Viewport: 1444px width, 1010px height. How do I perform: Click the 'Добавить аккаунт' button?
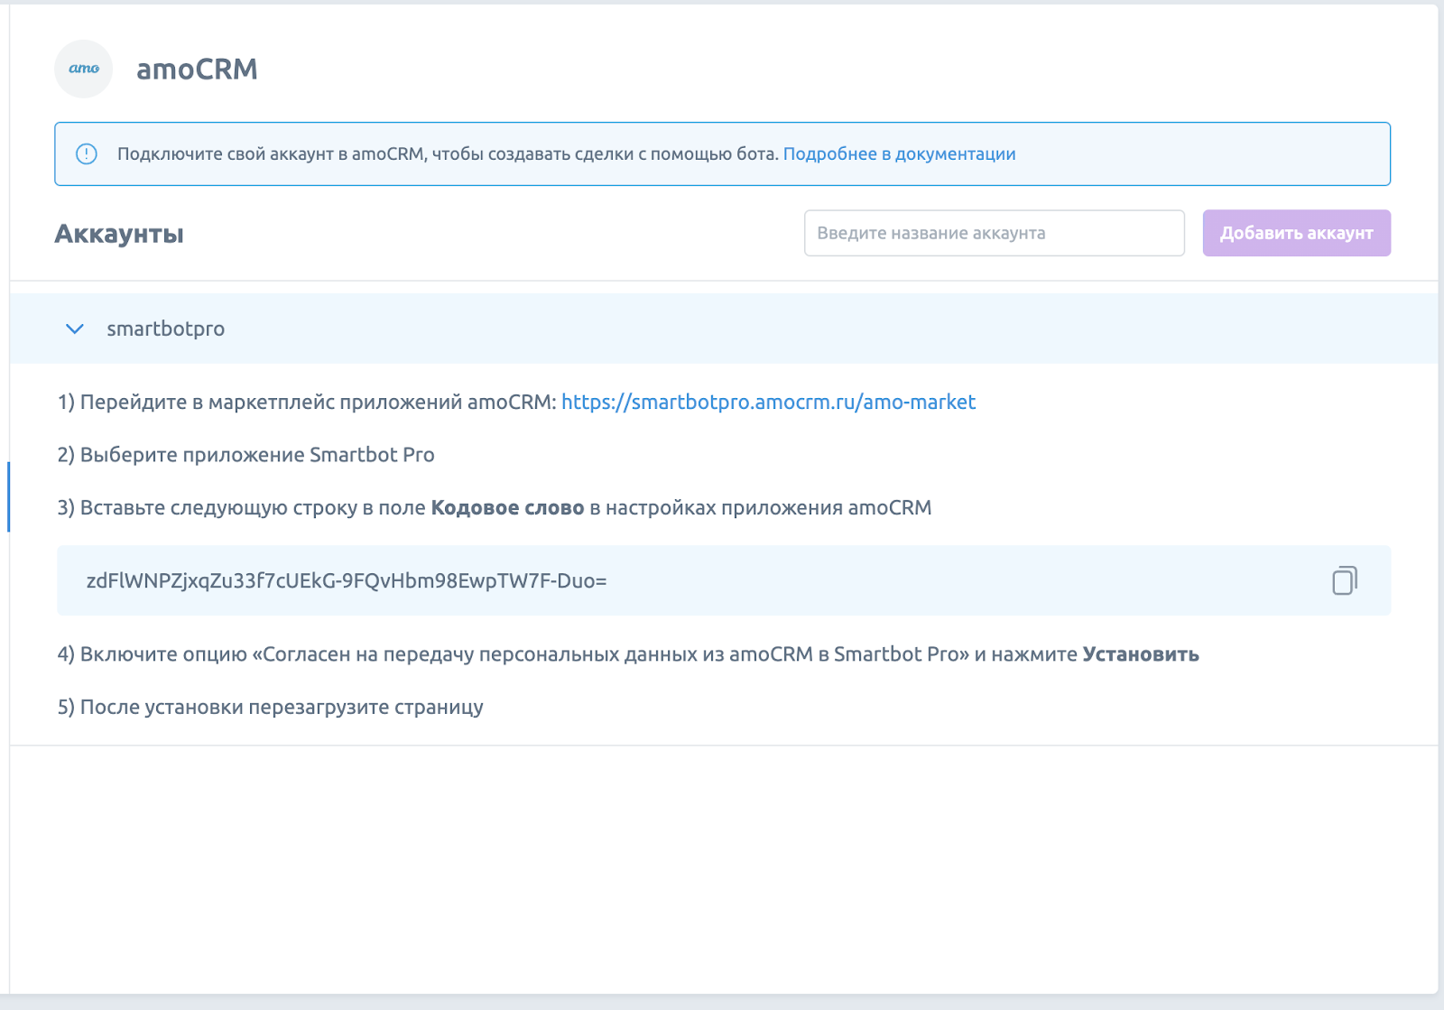pos(1296,233)
